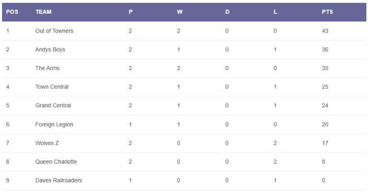The width and height of the screenshot is (368, 192).
Task: Click the W column header
Action: click(x=180, y=12)
